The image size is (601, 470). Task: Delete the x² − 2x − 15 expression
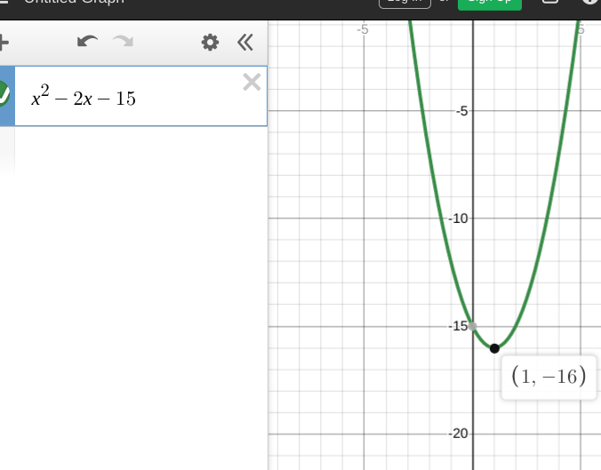coord(252,83)
